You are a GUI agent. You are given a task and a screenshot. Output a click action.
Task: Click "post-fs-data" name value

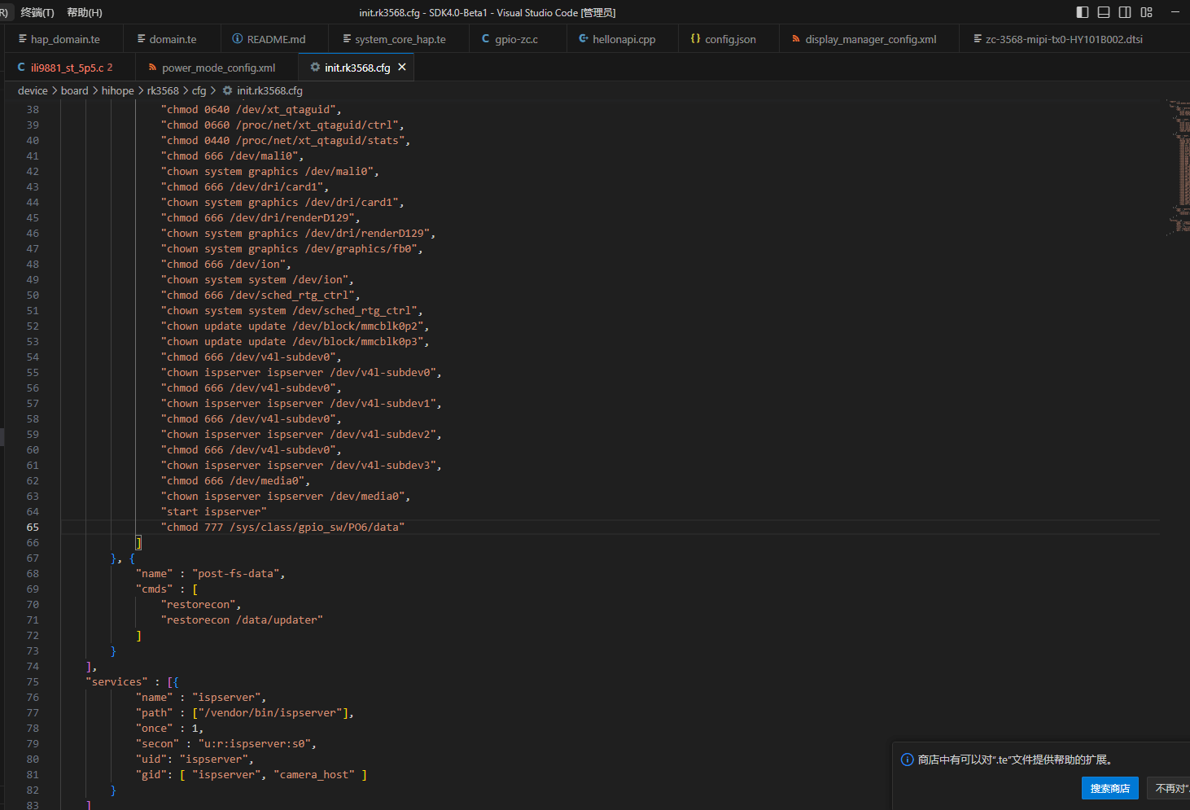coord(235,573)
